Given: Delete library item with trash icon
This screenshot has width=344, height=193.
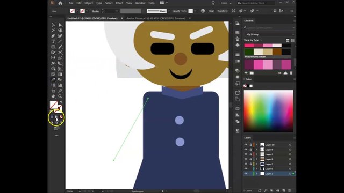Looking at the screenshot, I should pyautogui.click(x=291, y=73).
